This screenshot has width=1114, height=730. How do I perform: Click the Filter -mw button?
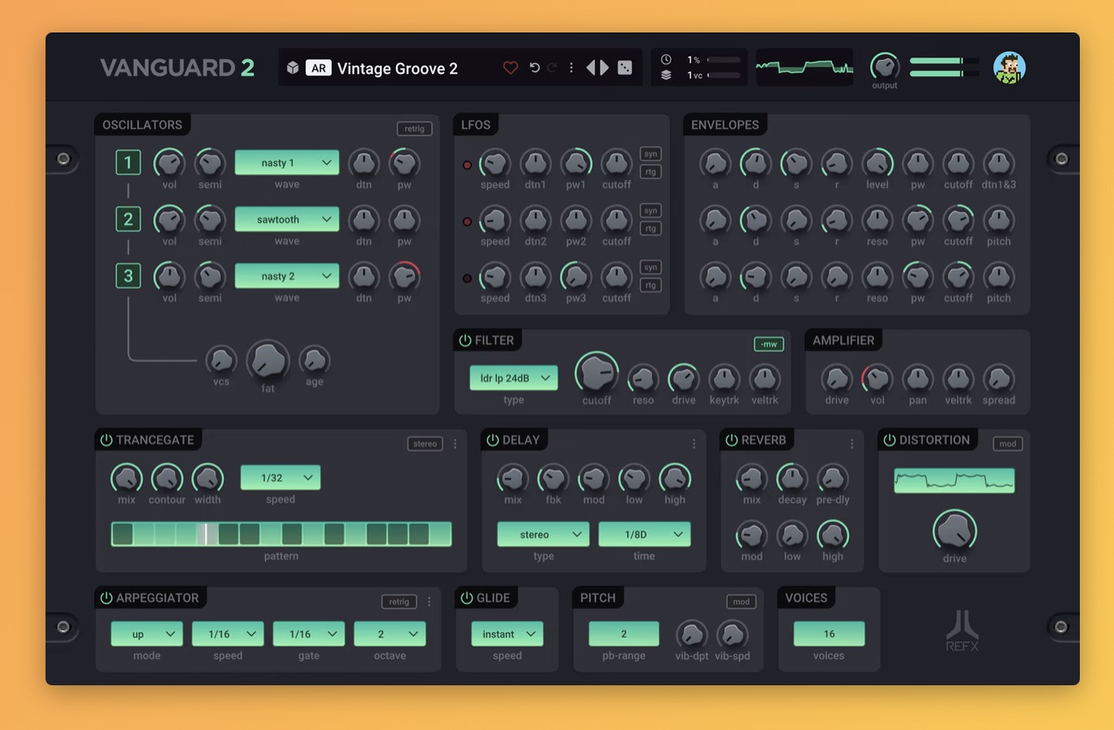[768, 344]
